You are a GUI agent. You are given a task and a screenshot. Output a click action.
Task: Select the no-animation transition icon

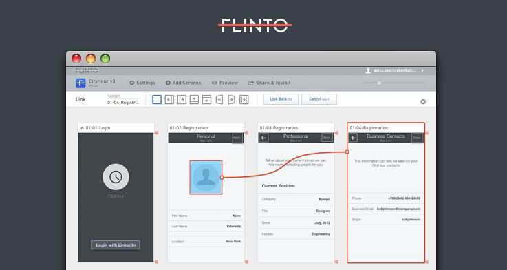(x=157, y=99)
